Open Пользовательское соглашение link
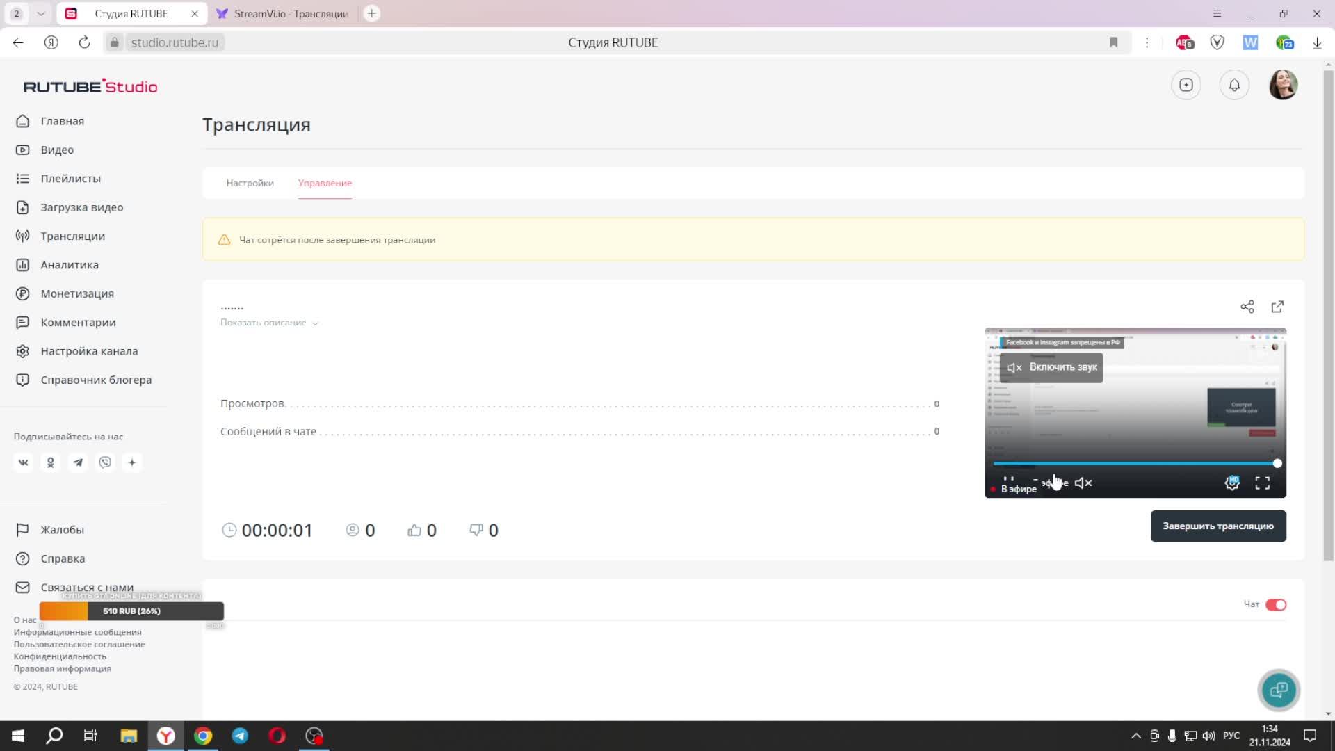The height and width of the screenshot is (751, 1335). (x=79, y=644)
